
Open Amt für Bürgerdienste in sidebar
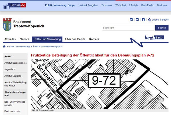pyautogui.click(x=15, y=63)
